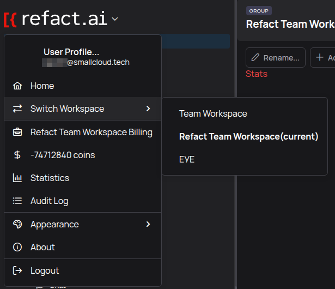Click the Logout door arrow icon
The width and height of the screenshot is (335, 289).
[17, 270]
